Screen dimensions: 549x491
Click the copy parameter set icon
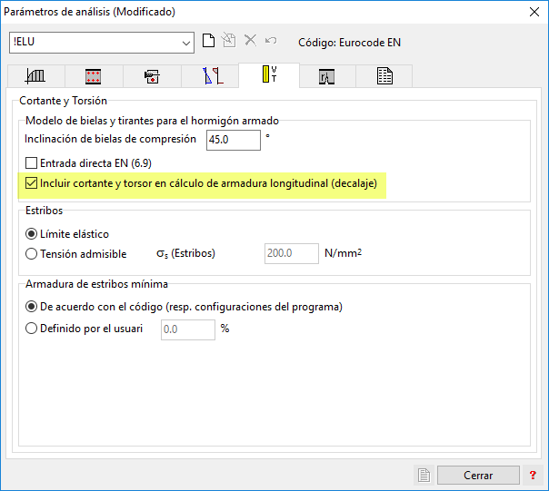point(230,42)
